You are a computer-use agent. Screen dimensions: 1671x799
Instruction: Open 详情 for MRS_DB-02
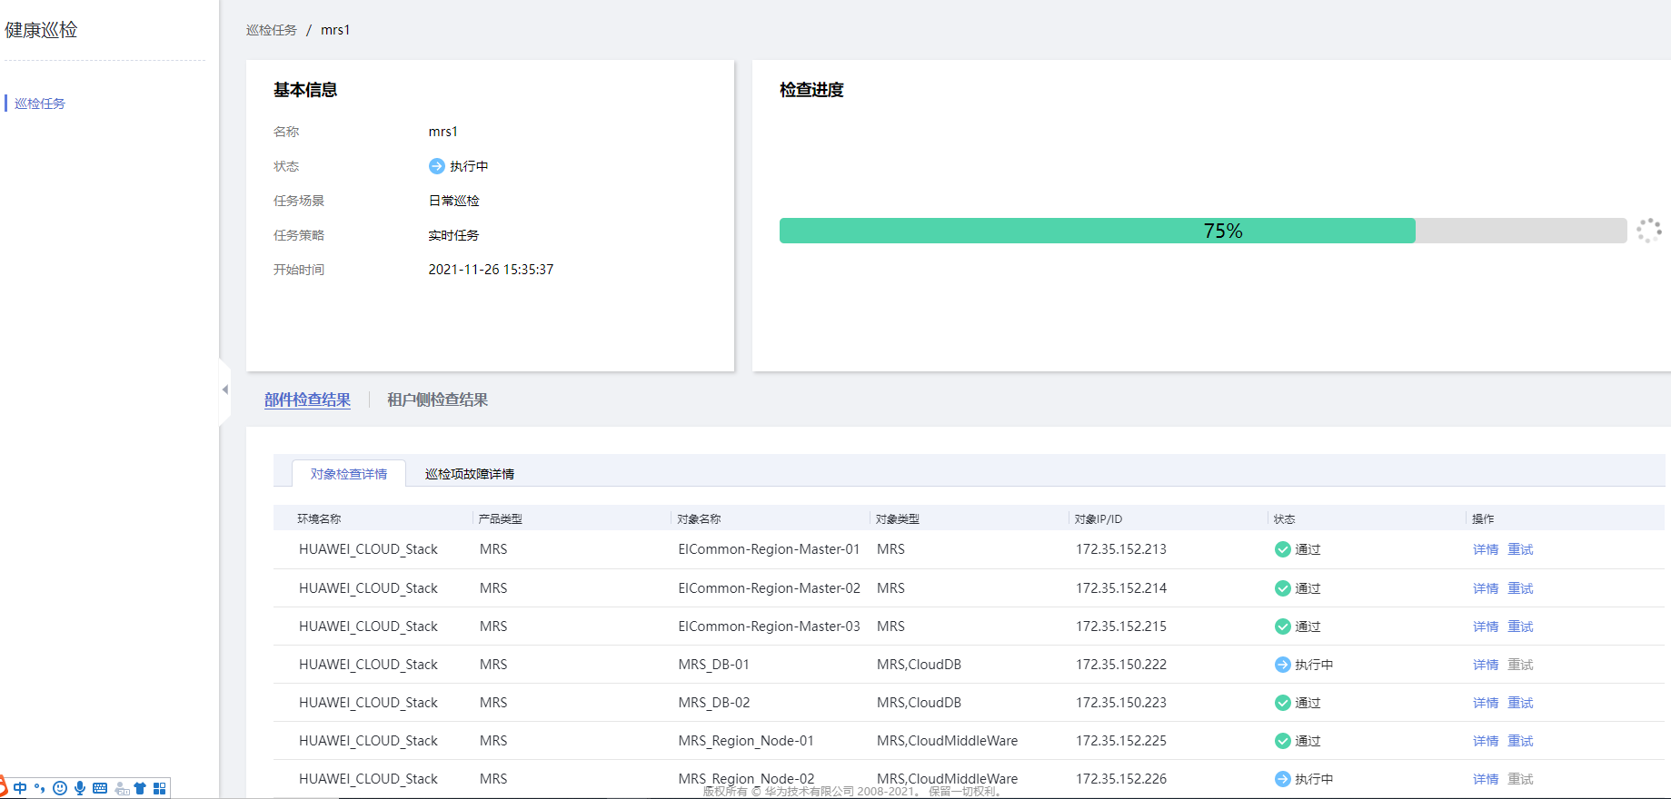(x=1486, y=703)
